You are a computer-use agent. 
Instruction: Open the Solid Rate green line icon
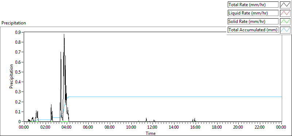(285, 21)
